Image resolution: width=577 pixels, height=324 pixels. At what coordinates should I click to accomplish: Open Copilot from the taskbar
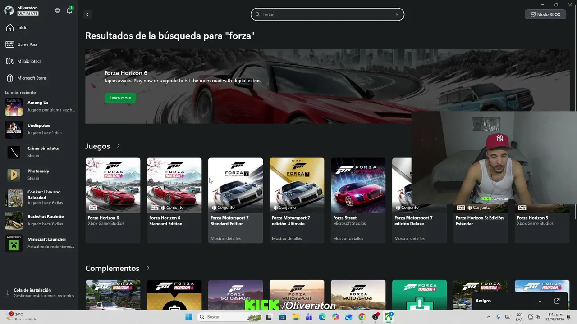(335, 317)
